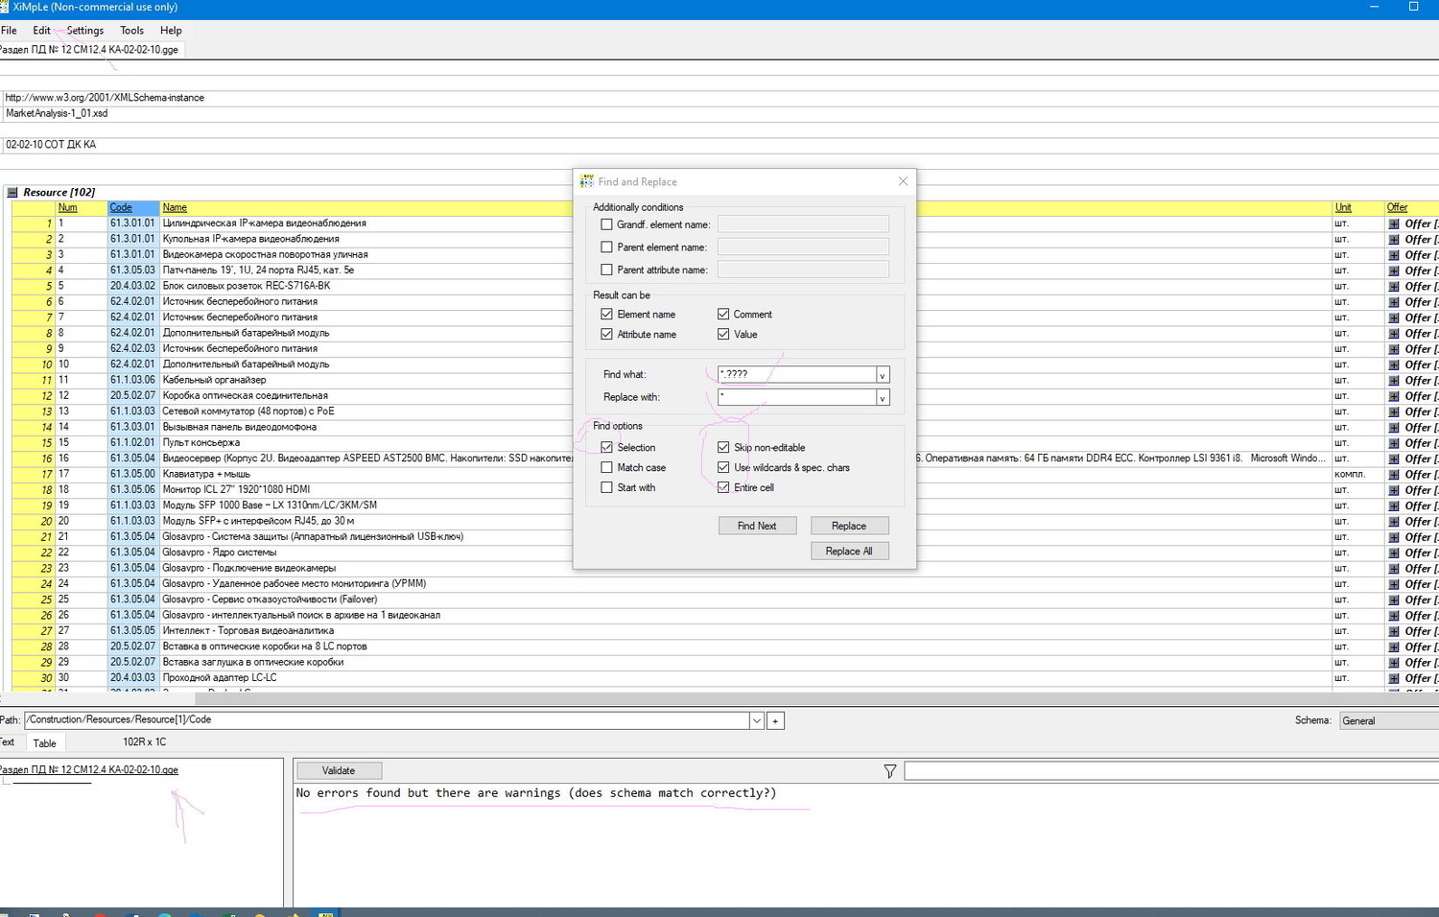Viewport: 1439px width, 917px height.
Task: Enable the Match case checkbox
Action: (606, 468)
